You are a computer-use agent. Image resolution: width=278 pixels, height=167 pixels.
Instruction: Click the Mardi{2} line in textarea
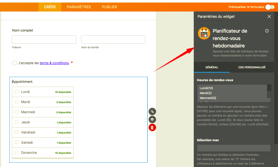(x=206, y=93)
